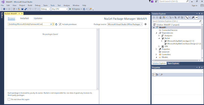Image resolution: width=204 pixels, height=105 pixels.
Task: Collapse the Dependencies tree node
Action: pos(157,33)
